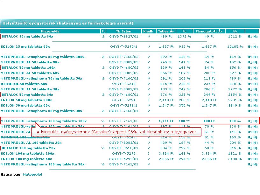Select registration number OGYI-T-6827/01
260x195 pixels.
click(123, 37)
